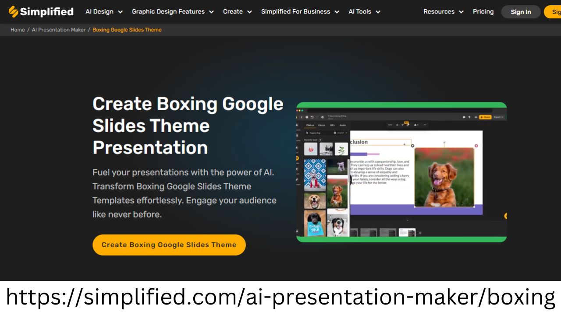The width and height of the screenshot is (561, 315).
Task: Click the back arrow in the editor toolbar
Action: point(302,117)
